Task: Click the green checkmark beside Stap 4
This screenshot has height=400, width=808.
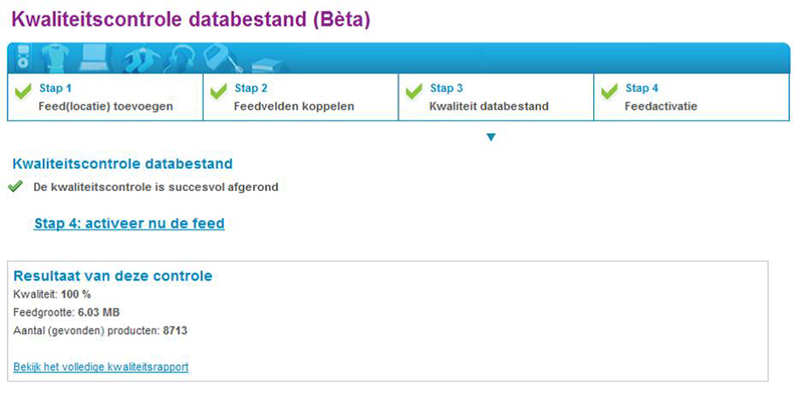Action: [x=609, y=92]
